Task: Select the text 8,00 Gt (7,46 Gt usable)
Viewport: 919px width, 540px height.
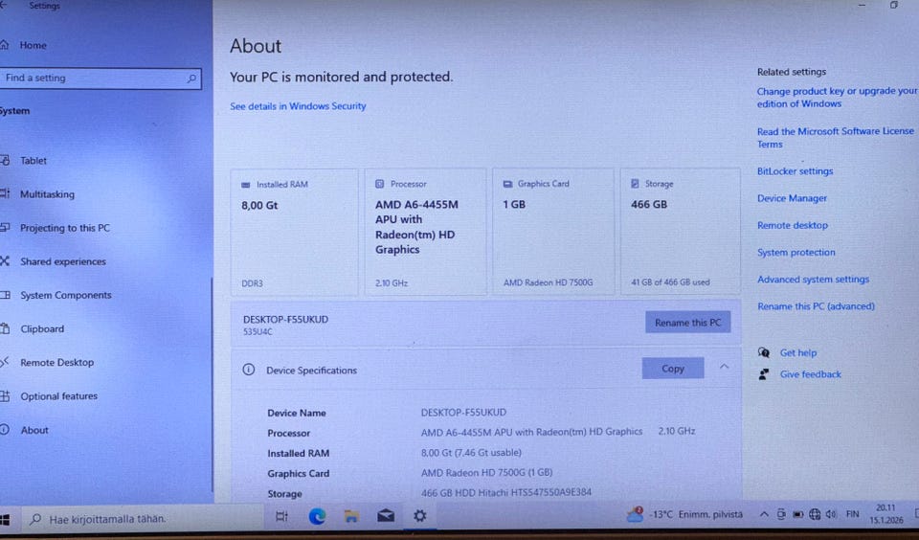Action: [471, 453]
